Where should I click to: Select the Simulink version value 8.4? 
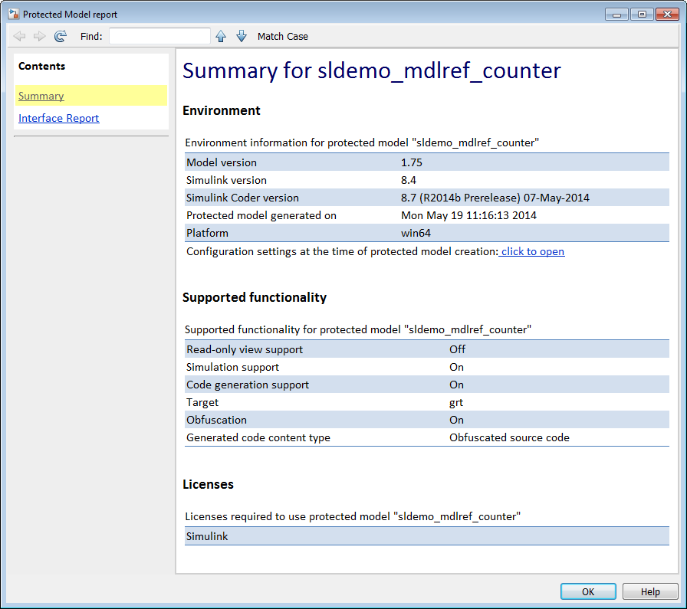[x=409, y=180]
